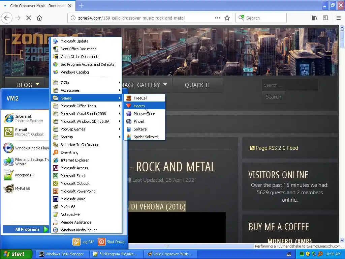345x259 pixels.
Task: View site information icon in address bar
Action: click(x=73, y=18)
